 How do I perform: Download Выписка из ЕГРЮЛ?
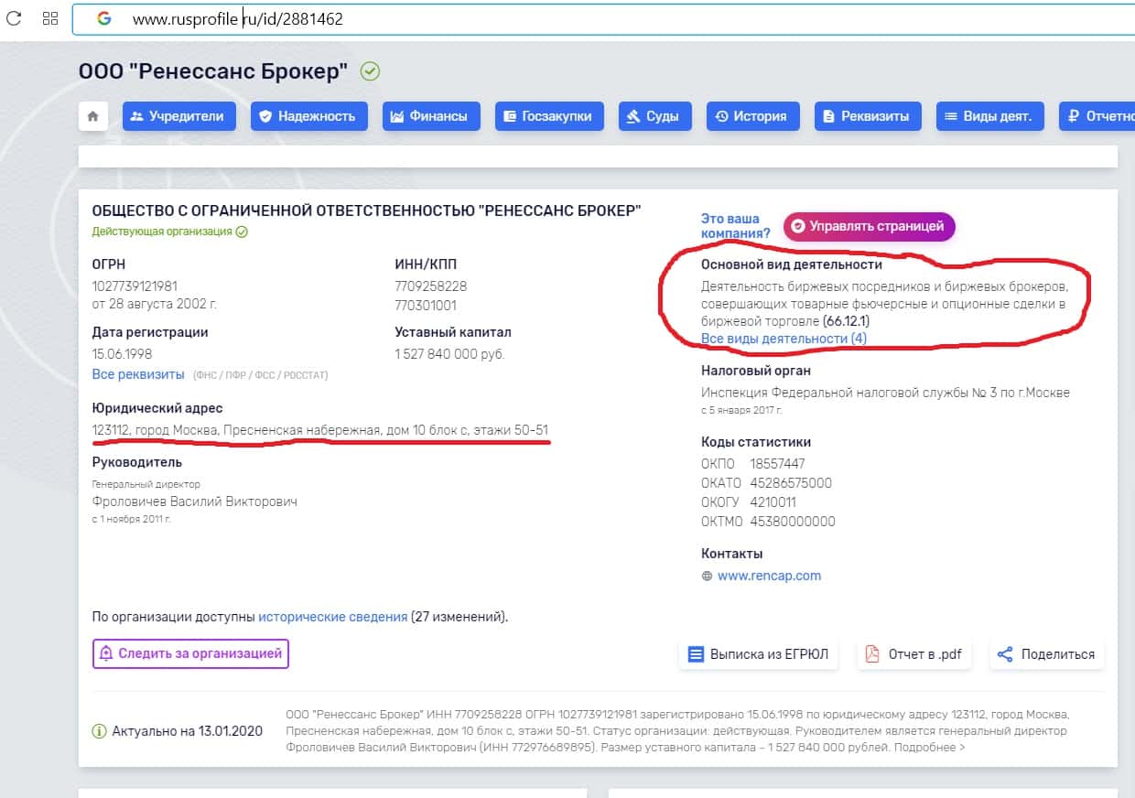pos(758,654)
